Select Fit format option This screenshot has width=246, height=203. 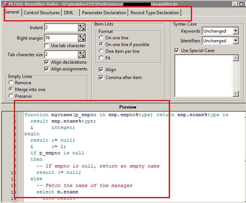pos(101,58)
